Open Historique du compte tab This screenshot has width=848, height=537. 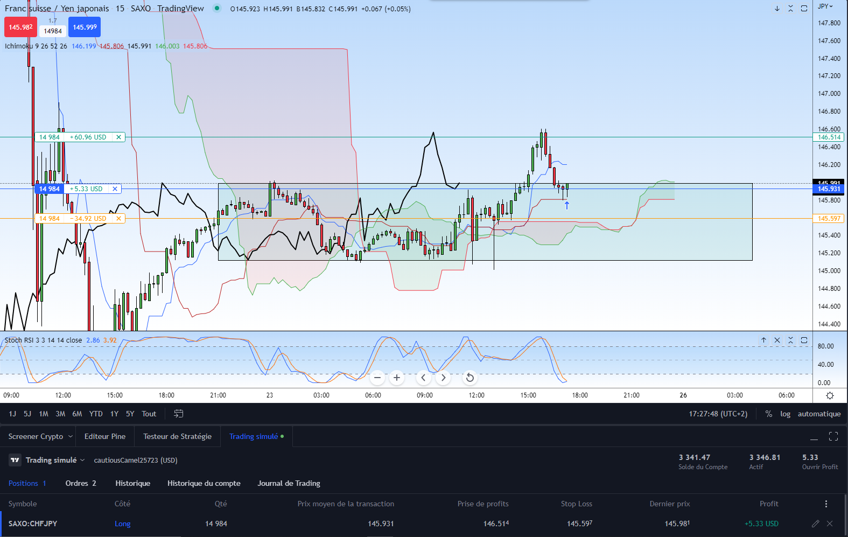(204, 483)
